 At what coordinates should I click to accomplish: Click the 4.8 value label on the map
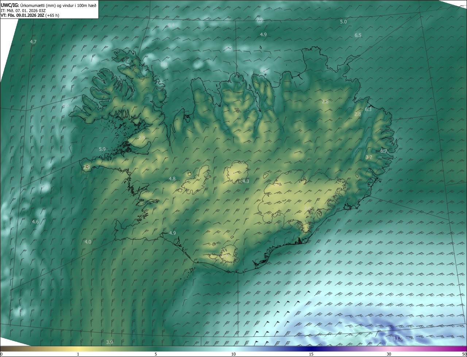click(172, 178)
